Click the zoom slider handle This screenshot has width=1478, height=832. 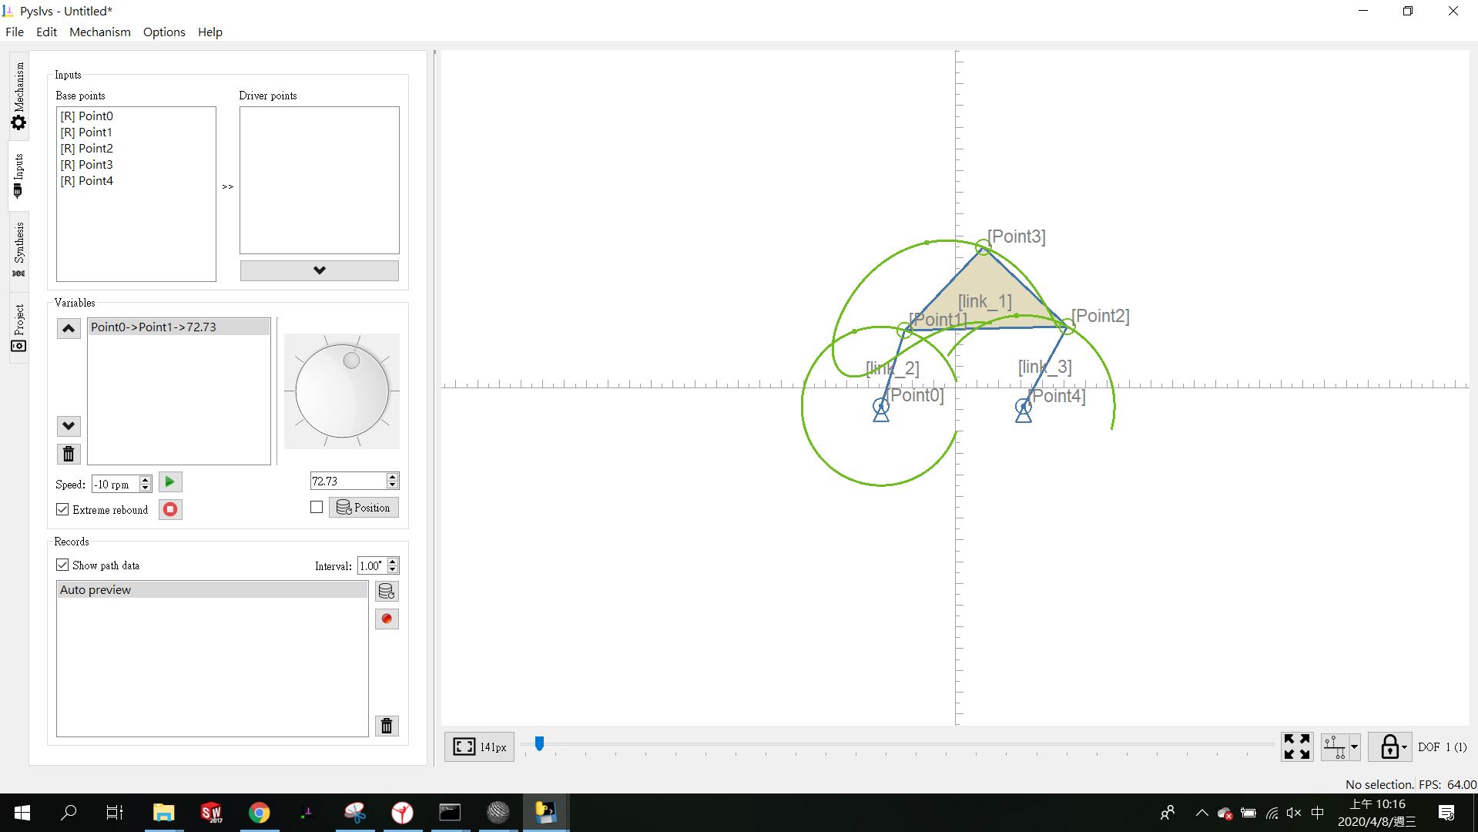coord(540,743)
